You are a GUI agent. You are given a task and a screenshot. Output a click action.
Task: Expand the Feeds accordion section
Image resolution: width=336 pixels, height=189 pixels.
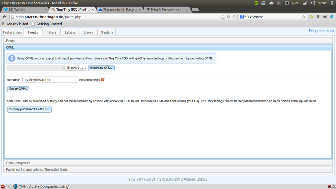[168, 41]
